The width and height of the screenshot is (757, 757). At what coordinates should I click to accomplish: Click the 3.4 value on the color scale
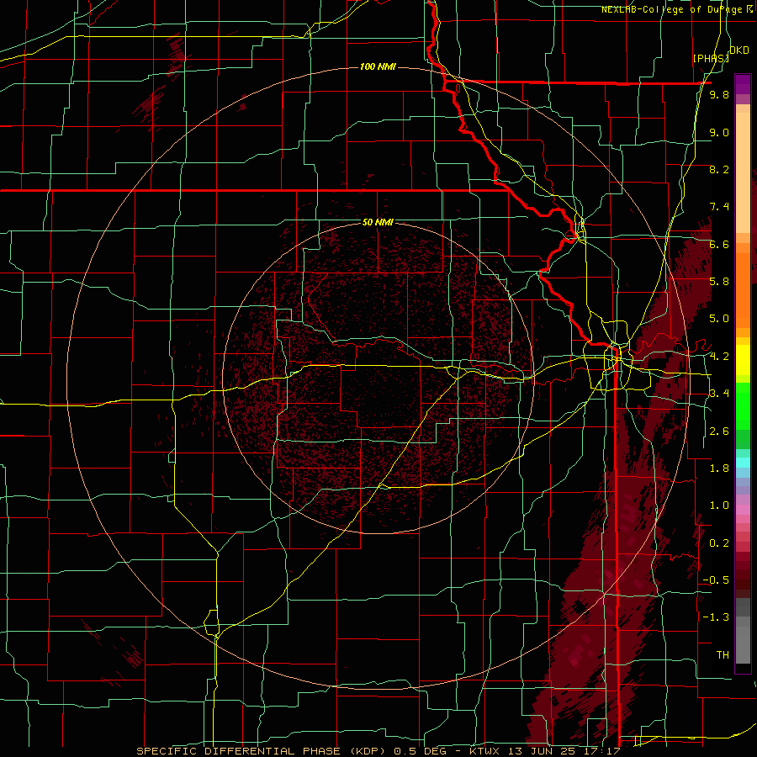click(719, 394)
